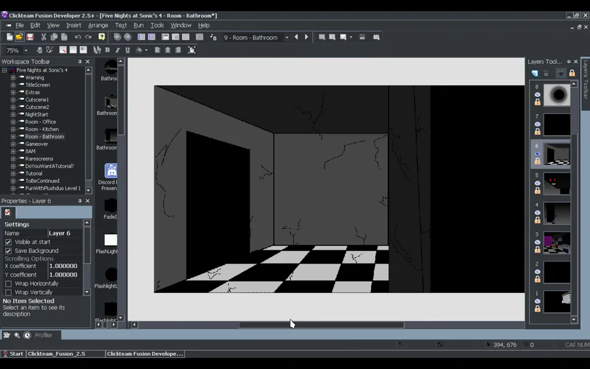Click lock-all padlock icon in Layers Toolbar header
590x369 pixels.
(x=572, y=73)
